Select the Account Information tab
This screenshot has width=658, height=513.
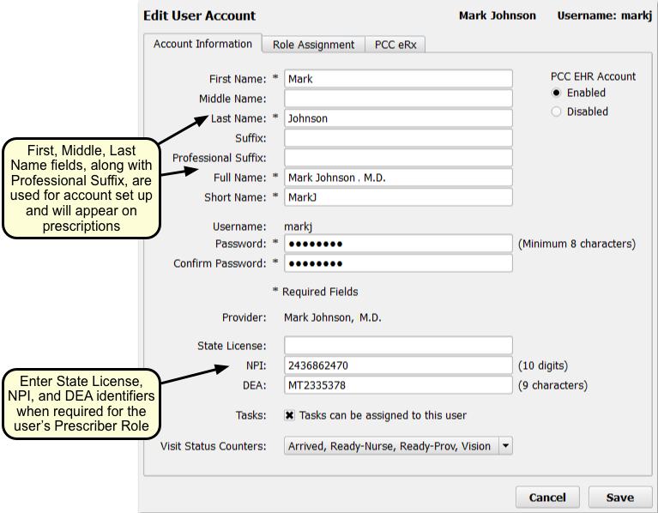(202, 44)
